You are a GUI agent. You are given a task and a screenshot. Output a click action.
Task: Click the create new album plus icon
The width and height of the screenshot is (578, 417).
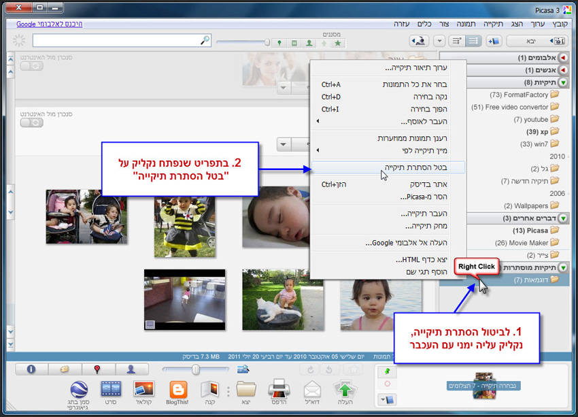[x=494, y=41]
